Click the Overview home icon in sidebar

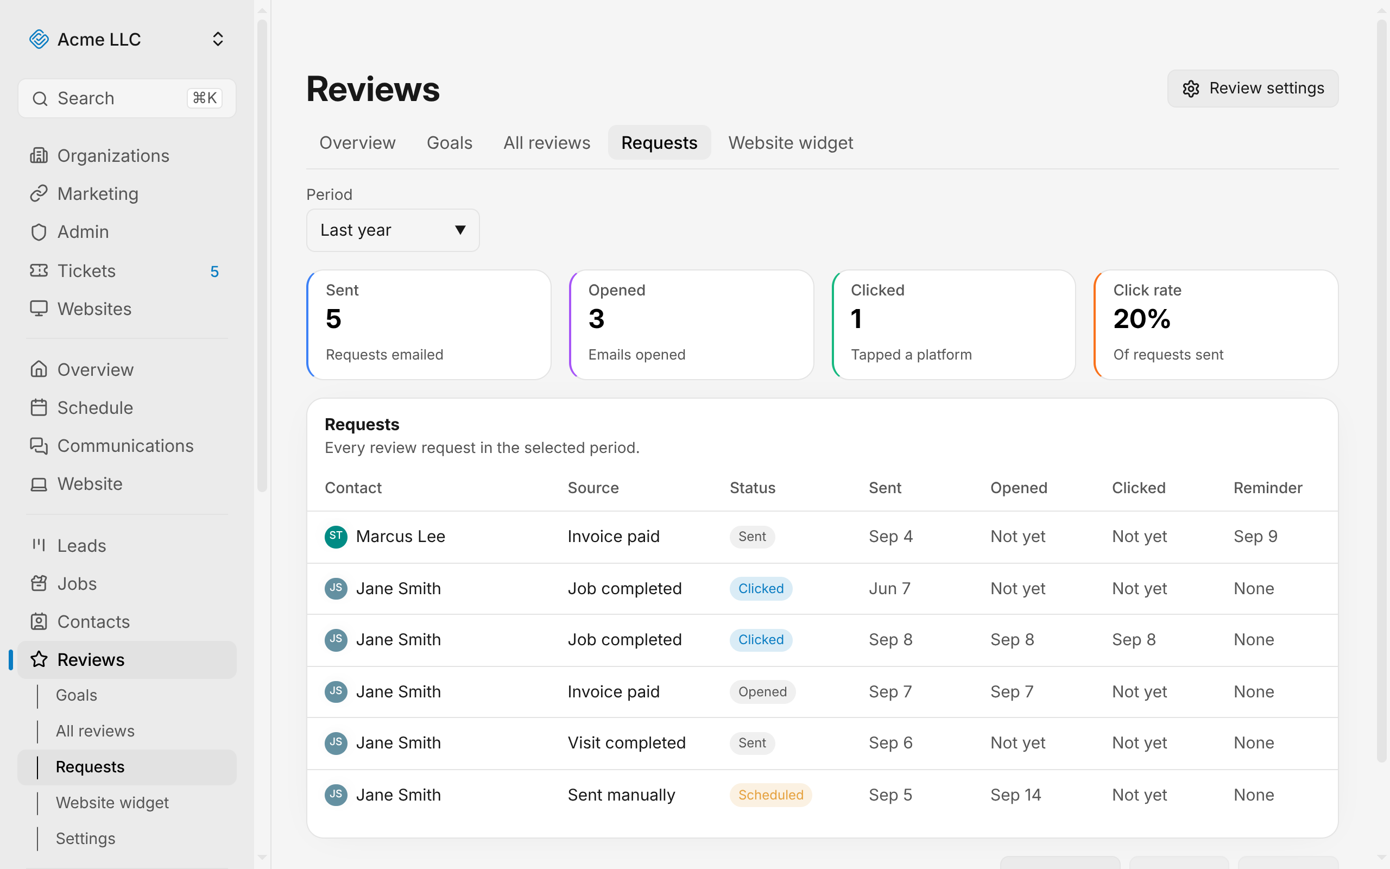(39, 369)
